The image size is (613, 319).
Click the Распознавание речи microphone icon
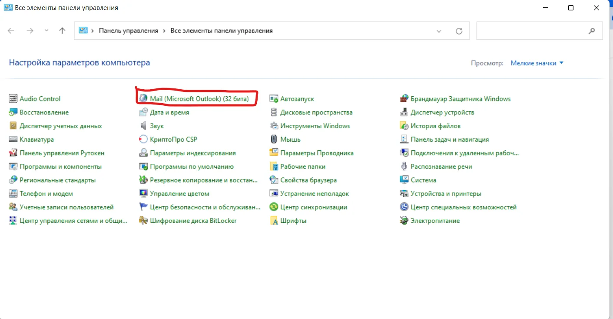pyautogui.click(x=404, y=166)
